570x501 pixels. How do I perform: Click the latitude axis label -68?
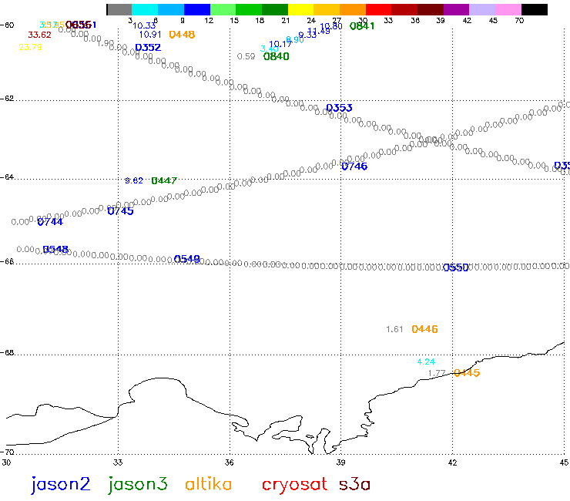click(x=7, y=353)
